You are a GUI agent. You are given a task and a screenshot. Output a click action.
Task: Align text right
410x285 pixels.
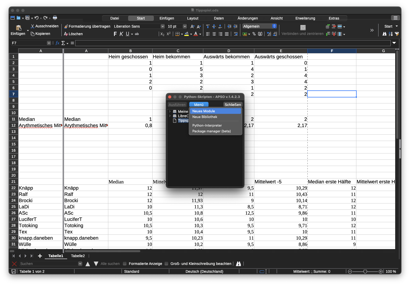220,34
